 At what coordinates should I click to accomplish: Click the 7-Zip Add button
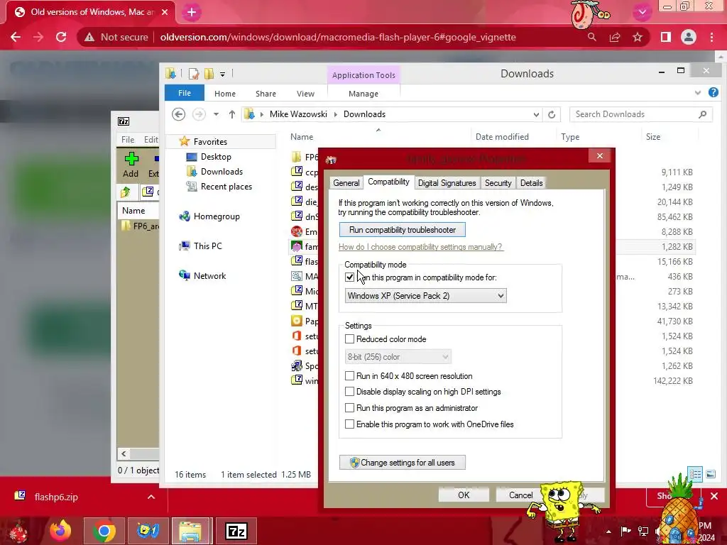(131, 165)
